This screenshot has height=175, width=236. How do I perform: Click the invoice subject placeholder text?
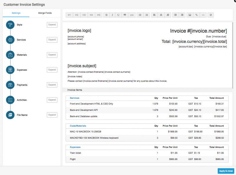pyautogui.click(x=82, y=66)
